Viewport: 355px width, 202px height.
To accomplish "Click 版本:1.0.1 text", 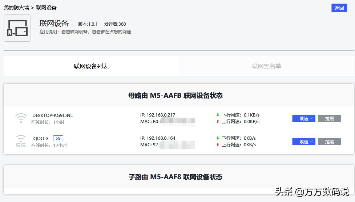I will 88,24.
